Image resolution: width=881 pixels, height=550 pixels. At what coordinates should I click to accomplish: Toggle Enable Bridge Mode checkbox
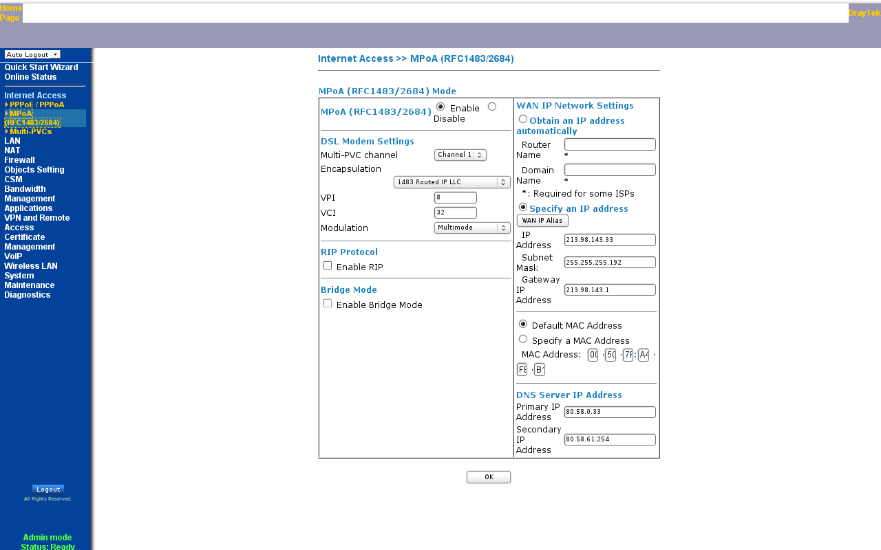(328, 303)
